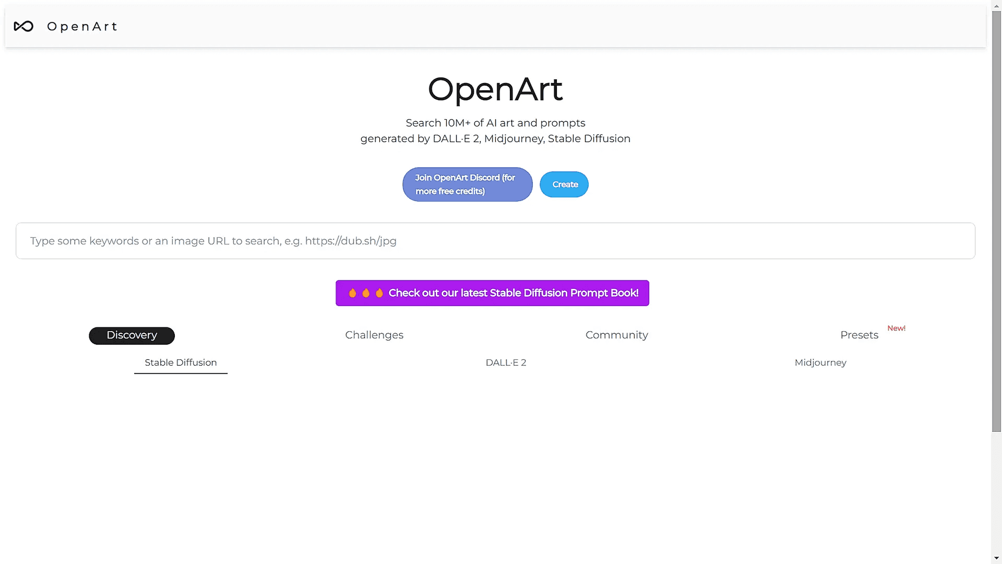The height and width of the screenshot is (564, 1002).
Task: Focus the keyword or image URL search field
Action: (x=495, y=241)
